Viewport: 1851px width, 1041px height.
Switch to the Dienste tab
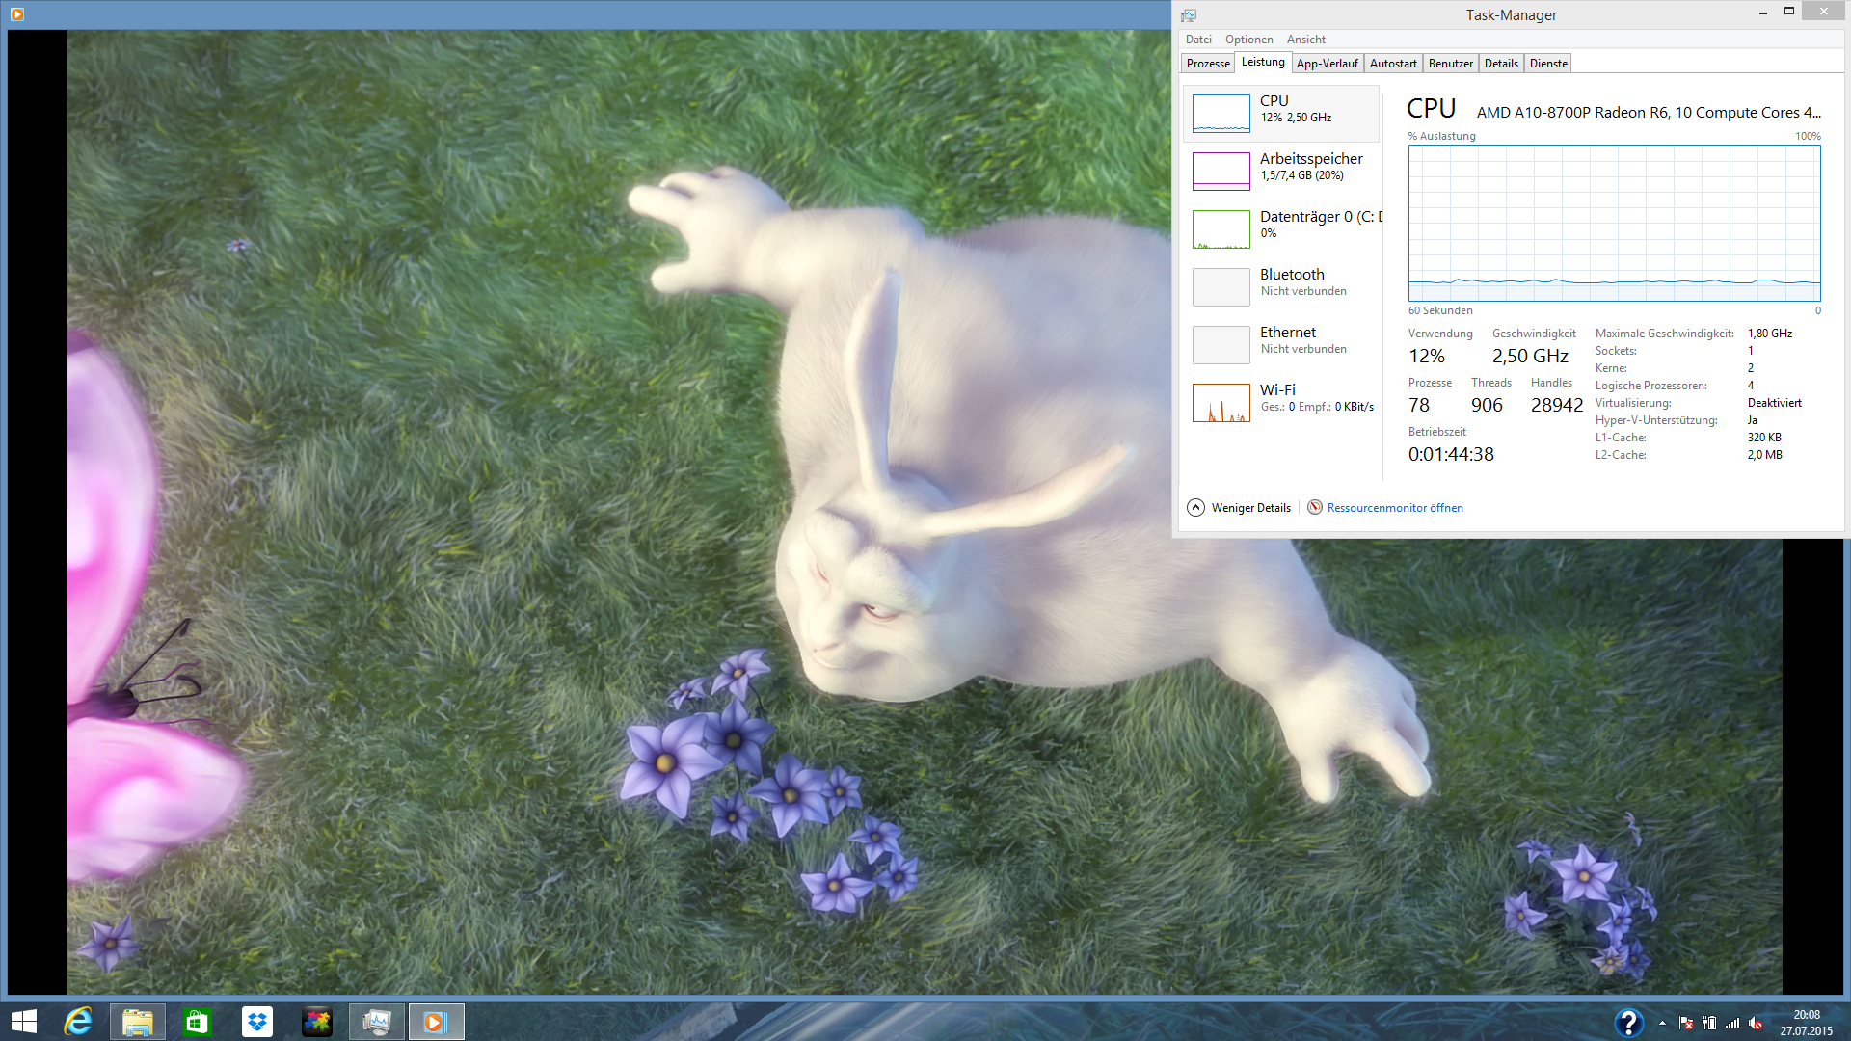[x=1547, y=64]
